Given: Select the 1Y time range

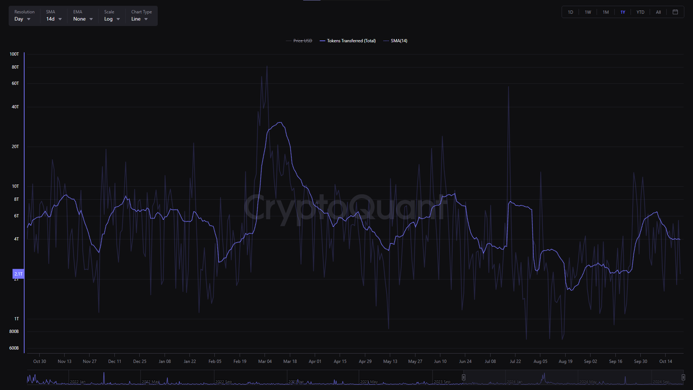Looking at the screenshot, I should tap(623, 12).
